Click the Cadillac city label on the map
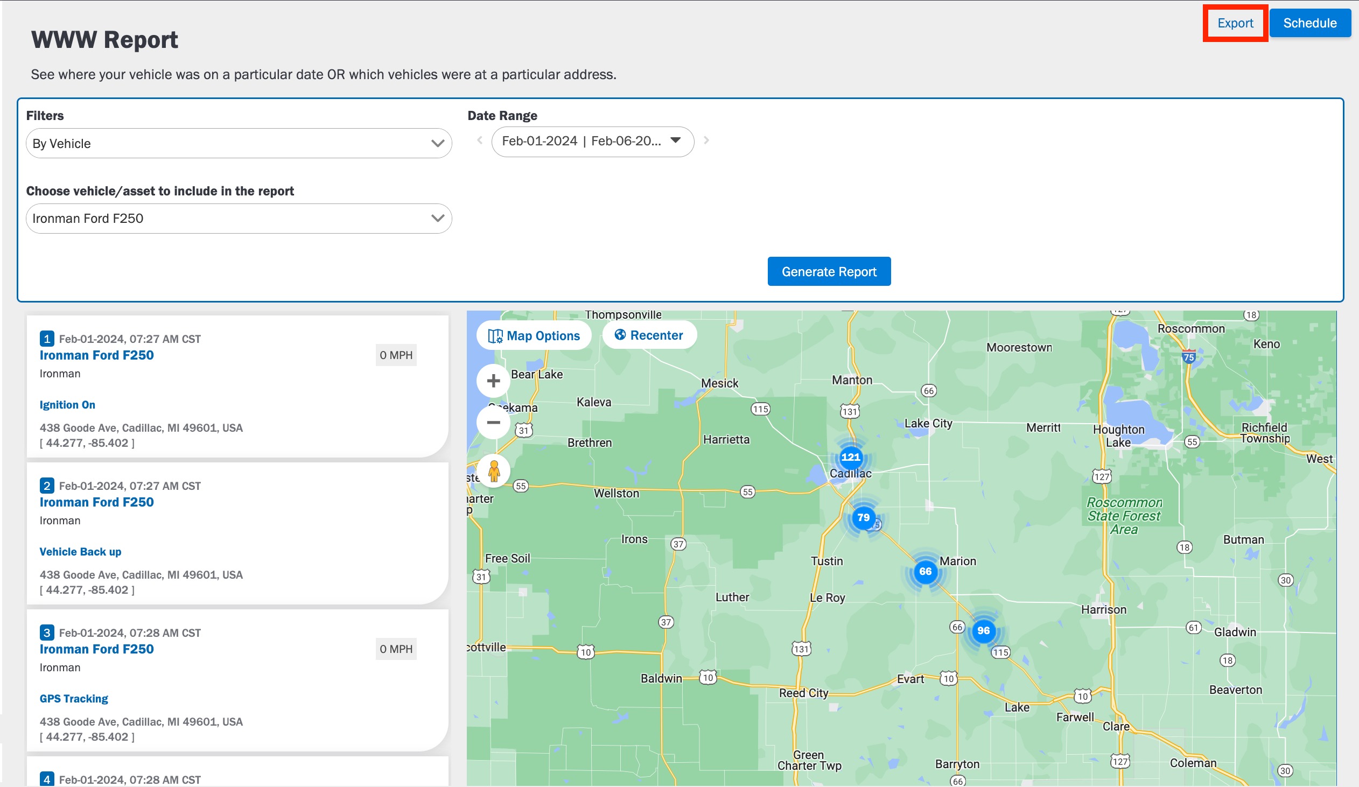 tap(851, 474)
